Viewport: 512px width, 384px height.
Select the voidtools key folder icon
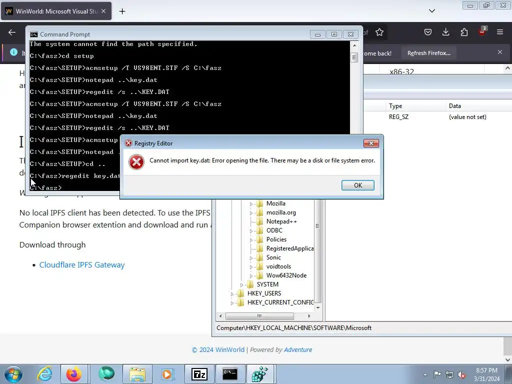click(260, 266)
